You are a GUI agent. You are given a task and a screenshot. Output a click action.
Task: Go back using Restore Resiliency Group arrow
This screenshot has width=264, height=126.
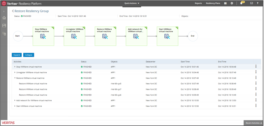click(13, 11)
